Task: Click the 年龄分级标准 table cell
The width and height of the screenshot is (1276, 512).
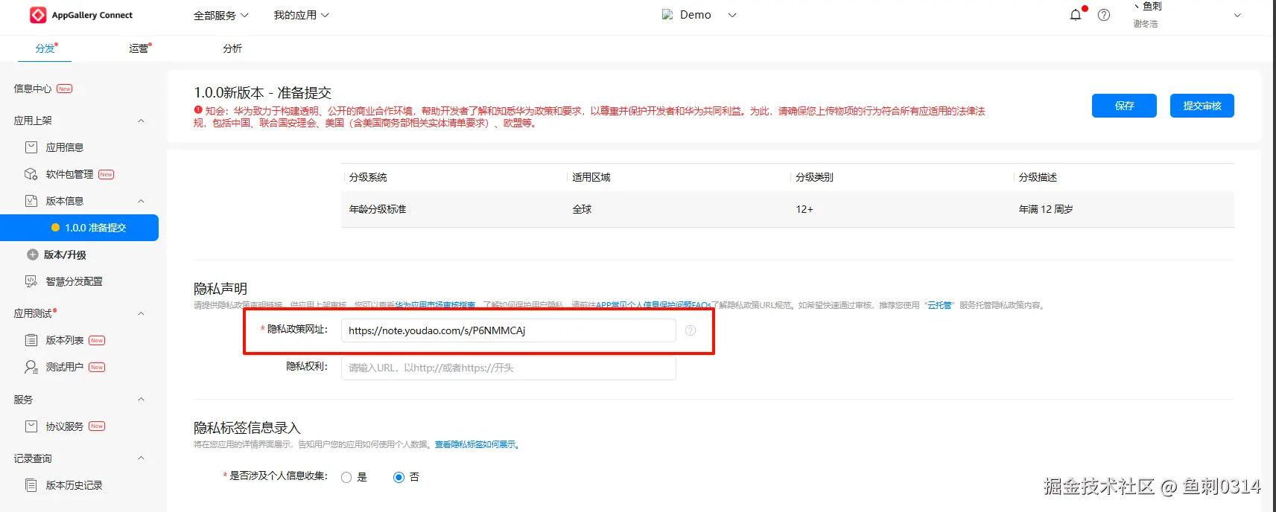Action: pyautogui.click(x=378, y=209)
